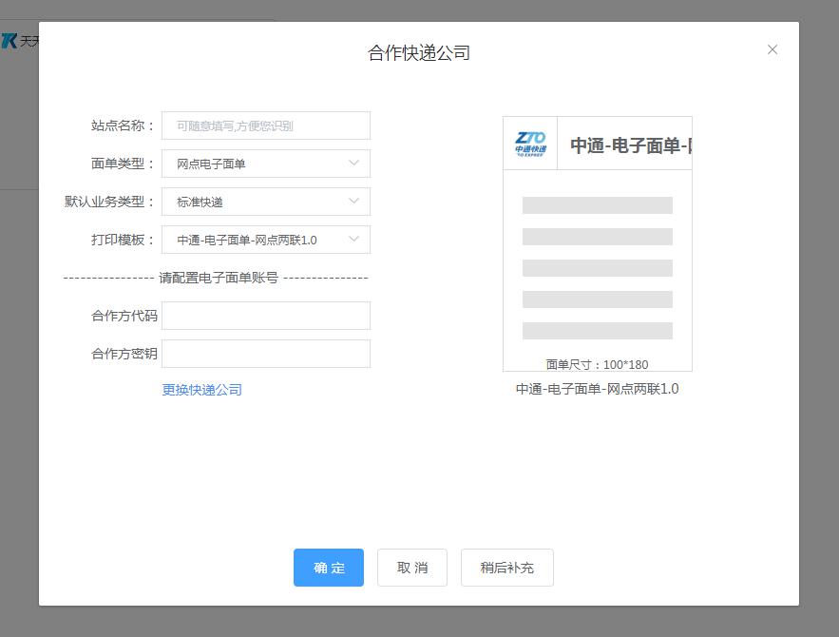This screenshot has height=637, width=839.
Task: Click the 合作快递公司 dialog title
Action: click(x=419, y=53)
